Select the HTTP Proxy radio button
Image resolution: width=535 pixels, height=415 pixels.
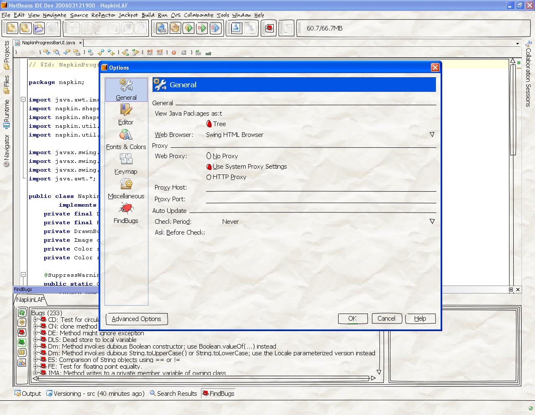coord(209,177)
